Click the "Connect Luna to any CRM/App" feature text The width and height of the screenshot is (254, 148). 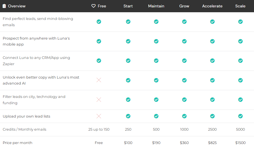coord(36,58)
